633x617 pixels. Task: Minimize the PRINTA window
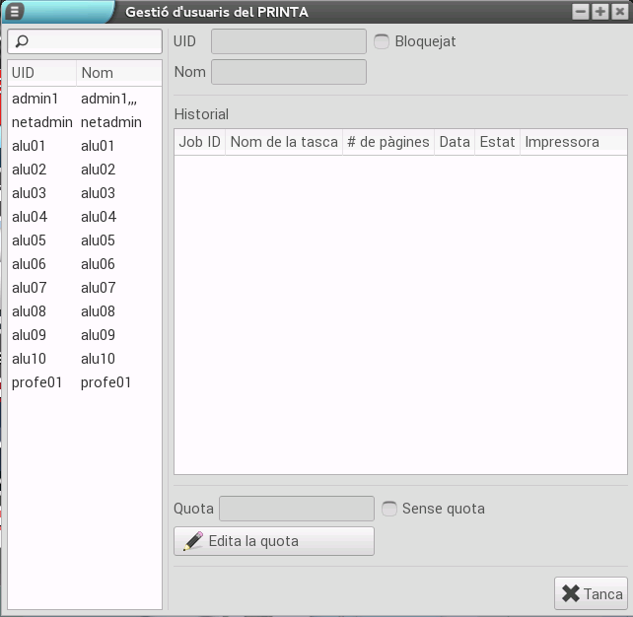click(x=581, y=12)
